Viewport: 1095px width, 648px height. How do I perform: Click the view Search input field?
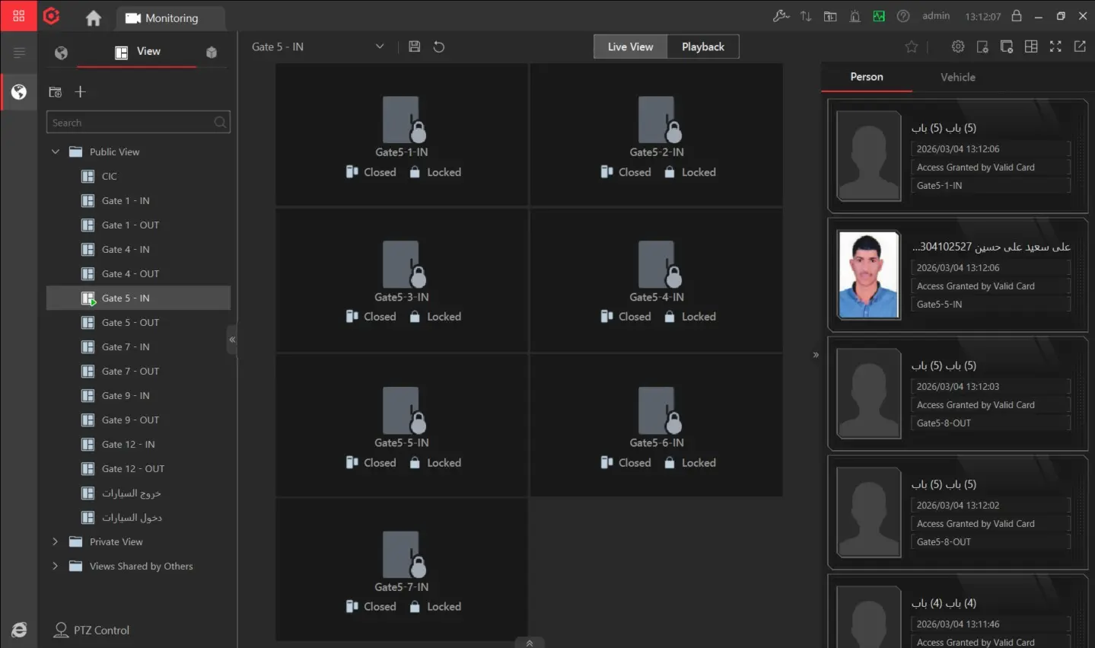tap(138, 122)
